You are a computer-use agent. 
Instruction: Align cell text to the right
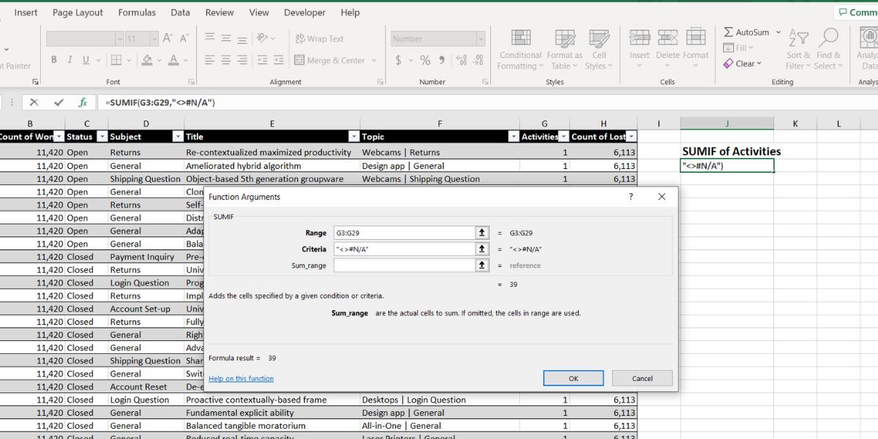point(242,60)
